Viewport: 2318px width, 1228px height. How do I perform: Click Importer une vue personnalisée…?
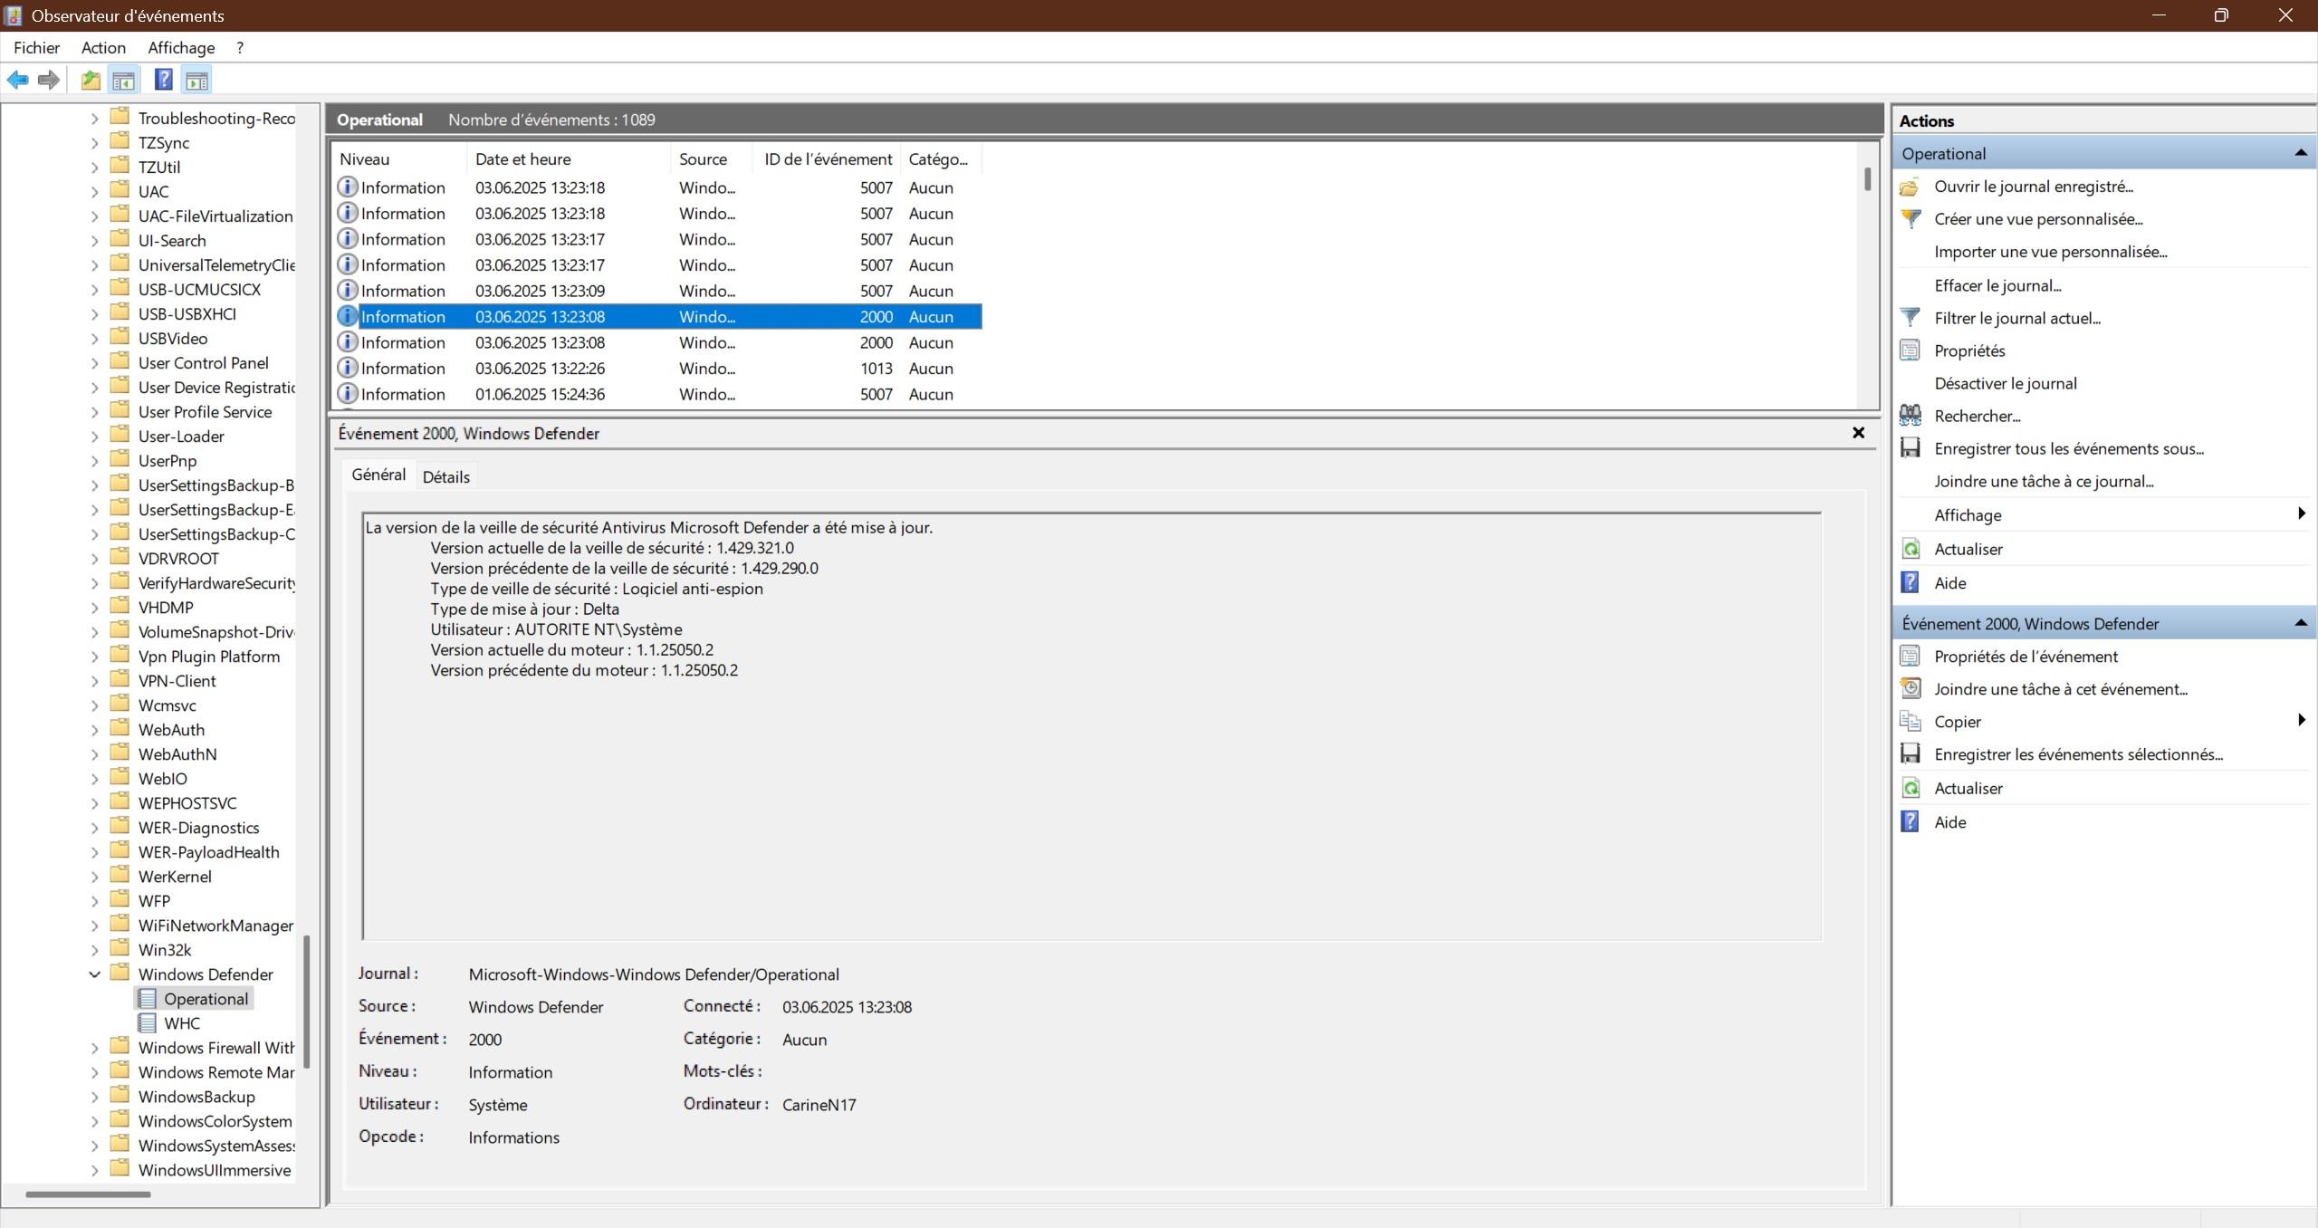pyautogui.click(x=2051, y=252)
